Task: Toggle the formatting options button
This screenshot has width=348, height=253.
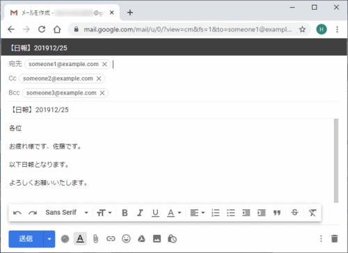Action: coord(80,238)
